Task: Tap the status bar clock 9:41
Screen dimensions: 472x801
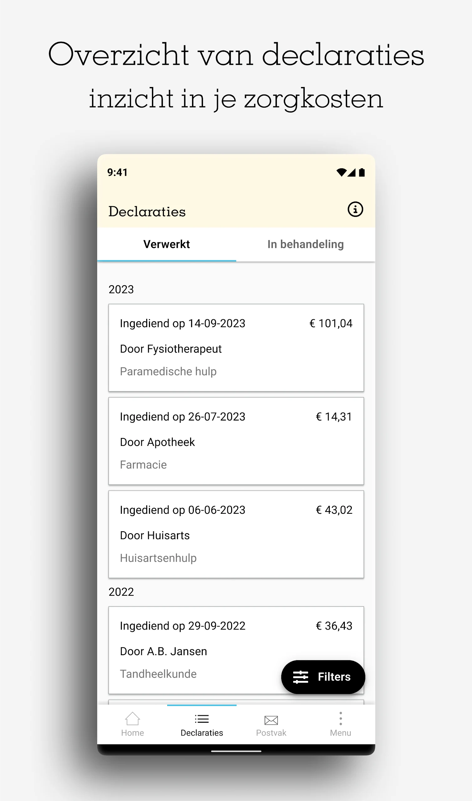Action: [x=117, y=172]
